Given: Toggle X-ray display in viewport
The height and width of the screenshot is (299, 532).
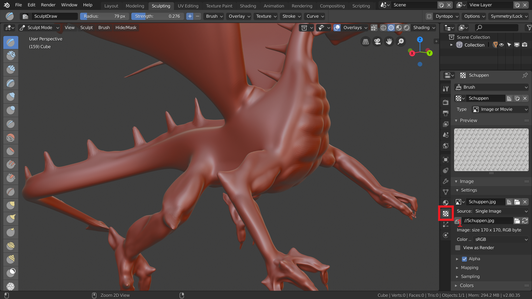Looking at the screenshot, I should [374, 28].
